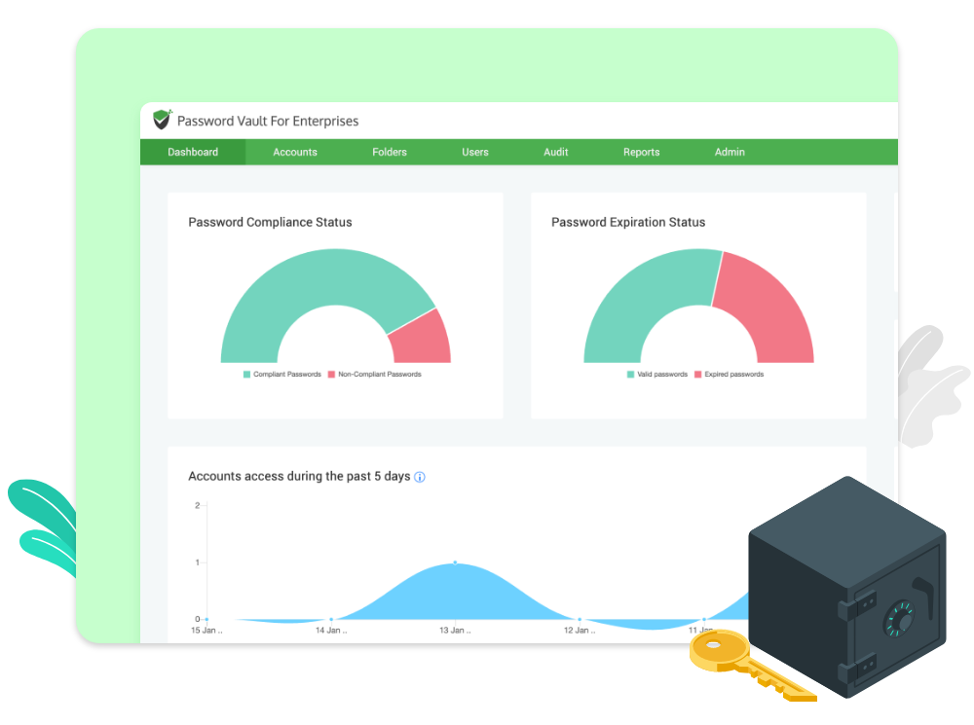Click the 15 Jan axis label on the chart
The image size is (974, 725).
205,630
